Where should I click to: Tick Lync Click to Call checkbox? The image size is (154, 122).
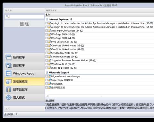pyautogui.click(x=47, y=42)
